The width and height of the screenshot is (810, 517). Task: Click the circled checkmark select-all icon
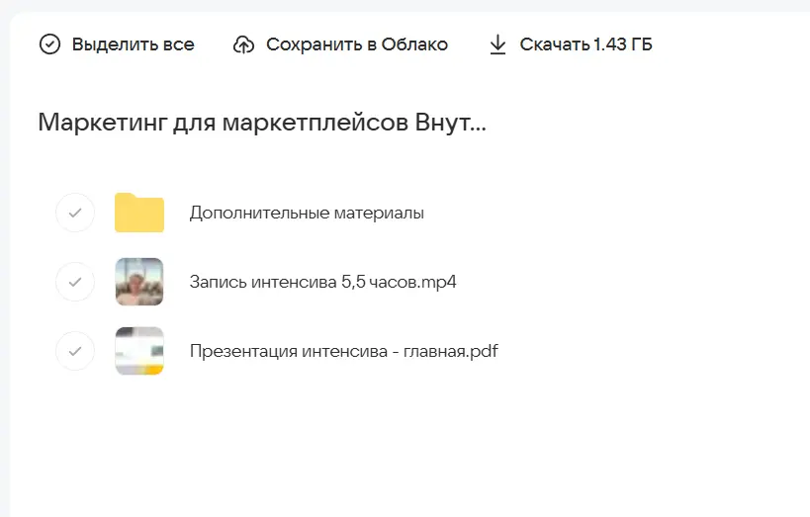point(49,44)
